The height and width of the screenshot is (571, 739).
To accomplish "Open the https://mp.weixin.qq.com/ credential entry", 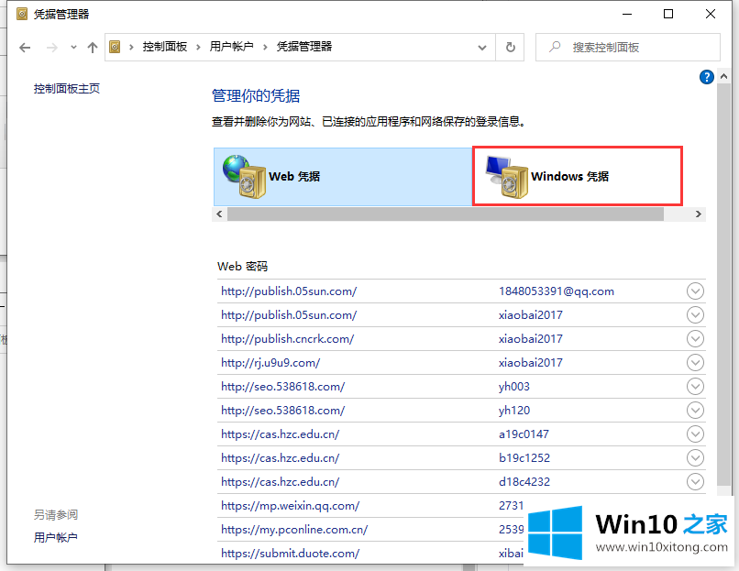I will point(290,505).
